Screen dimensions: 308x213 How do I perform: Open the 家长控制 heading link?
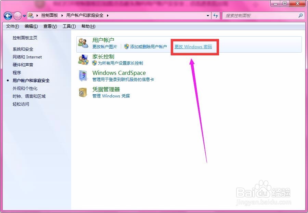103,56
